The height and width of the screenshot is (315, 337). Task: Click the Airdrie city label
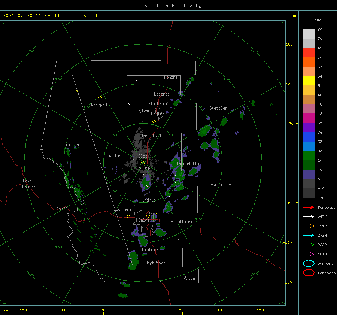[x=148, y=200]
